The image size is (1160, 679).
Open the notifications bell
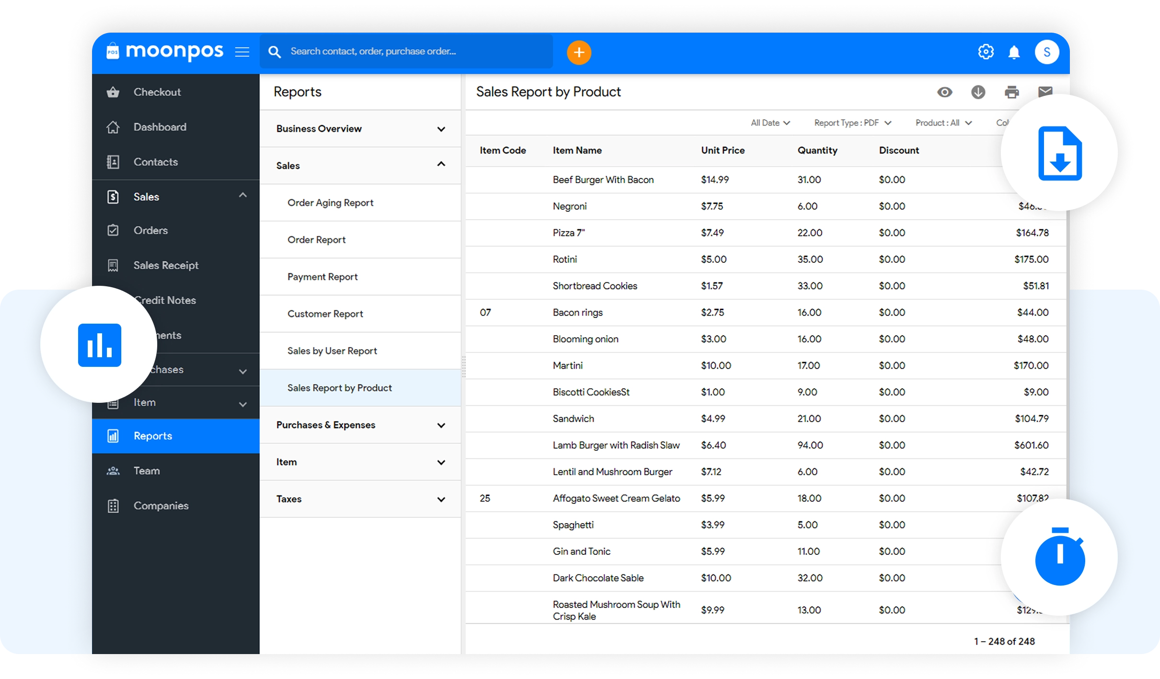click(1014, 52)
